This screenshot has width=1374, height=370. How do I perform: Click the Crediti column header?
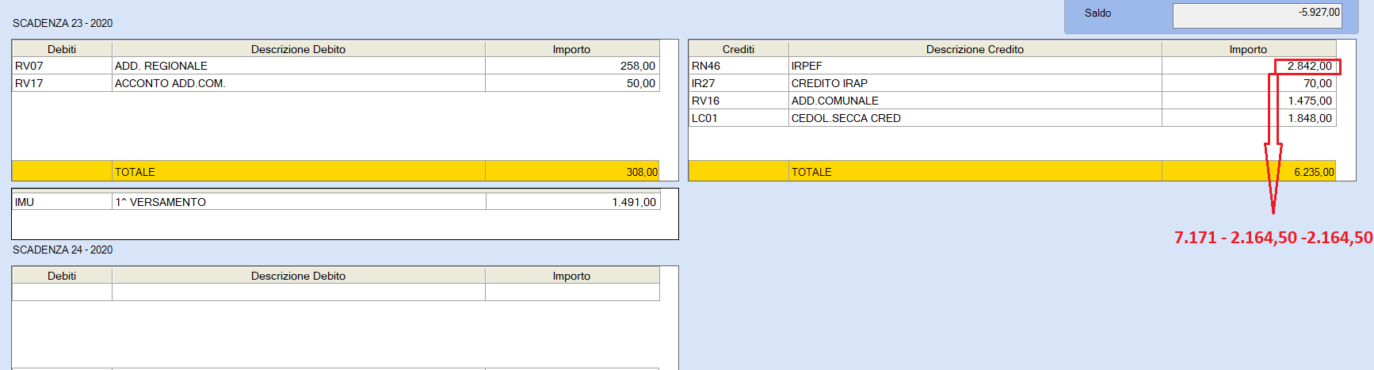(x=739, y=49)
